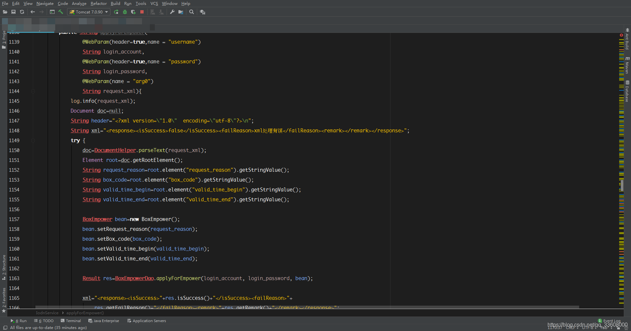Viewport: 631px width, 331px height.
Task: Stop the server with the red square
Action: click(x=142, y=12)
